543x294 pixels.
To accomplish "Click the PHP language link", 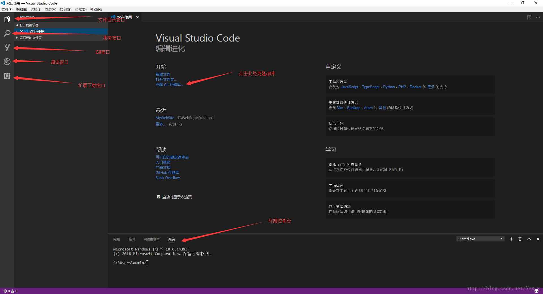I will tap(402, 87).
